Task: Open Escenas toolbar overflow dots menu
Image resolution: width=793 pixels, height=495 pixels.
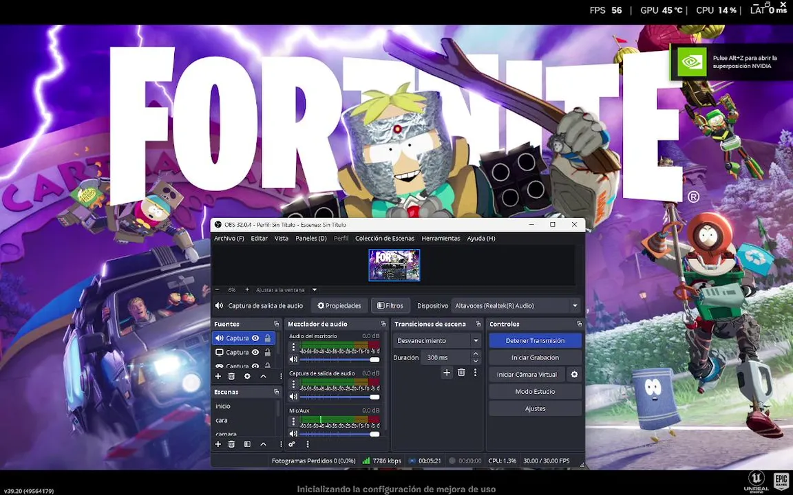Action: [281, 445]
